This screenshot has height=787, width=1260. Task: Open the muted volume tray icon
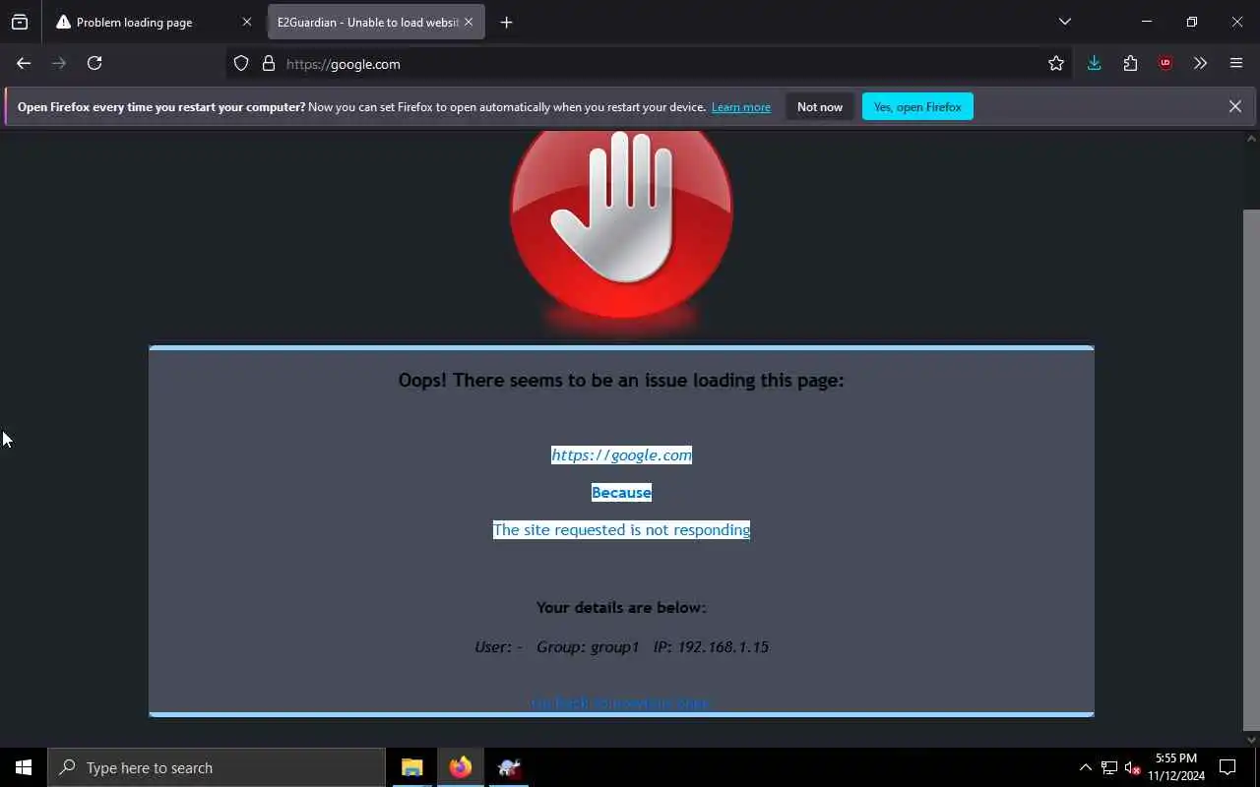(x=1133, y=767)
